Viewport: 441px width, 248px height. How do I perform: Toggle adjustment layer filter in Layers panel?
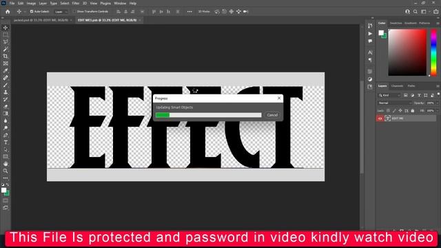tap(412, 95)
